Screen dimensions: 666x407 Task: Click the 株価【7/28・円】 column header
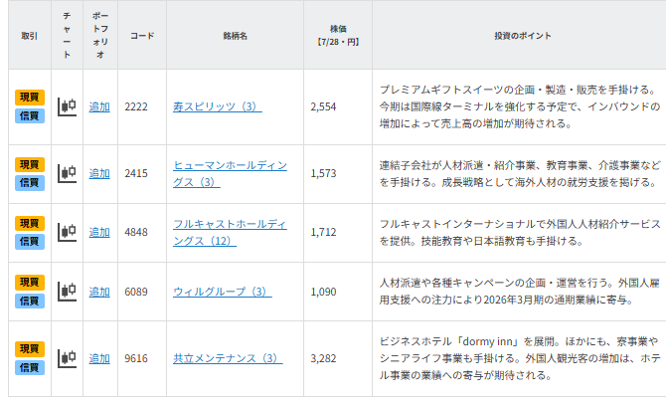click(x=338, y=35)
